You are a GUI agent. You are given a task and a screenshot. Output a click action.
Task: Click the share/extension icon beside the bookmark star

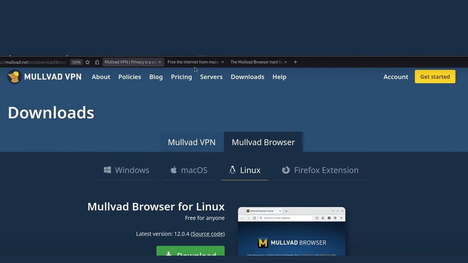coord(97,62)
